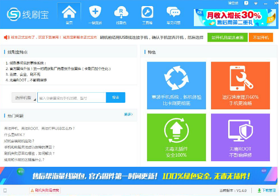Viewport: 279px width, 196px height.
Task: Click the purple 无需ROOT monitor-shield tile
Action: tap(240, 138)
